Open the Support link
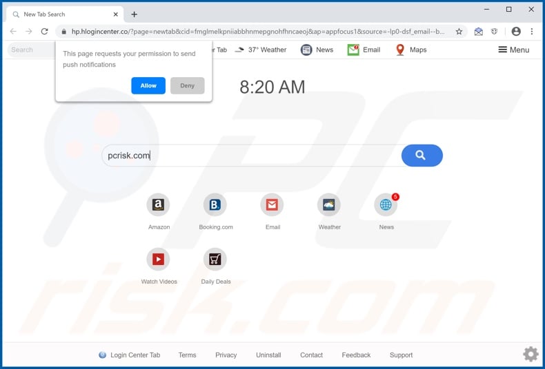Screen dimensions: 545x369 pos(401,355)
